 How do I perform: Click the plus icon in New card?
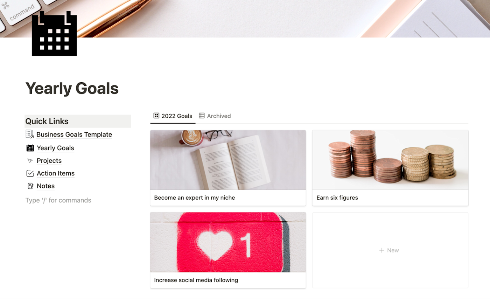(381, 250)
